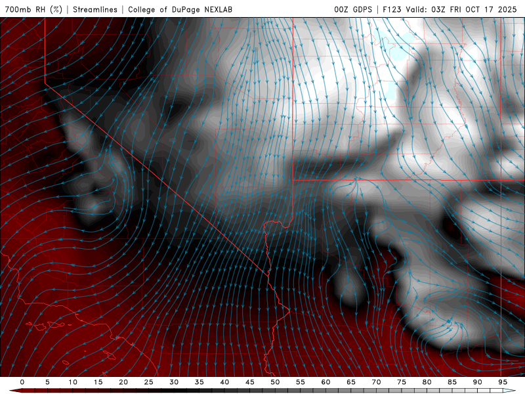The height and width of the screenshot is (394, 525).
Task: Click the colorbar label "95"
Action: tap(503, 382)
